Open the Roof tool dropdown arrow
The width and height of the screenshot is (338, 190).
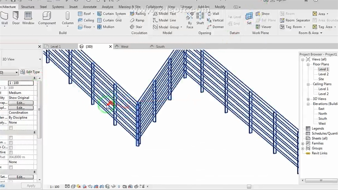(x=93, y=14)
